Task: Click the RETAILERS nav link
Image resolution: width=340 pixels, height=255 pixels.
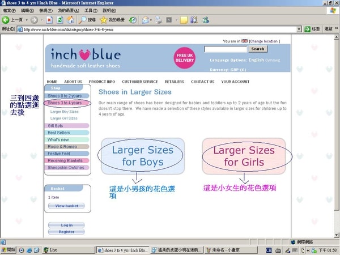Action: click(174, 82)
